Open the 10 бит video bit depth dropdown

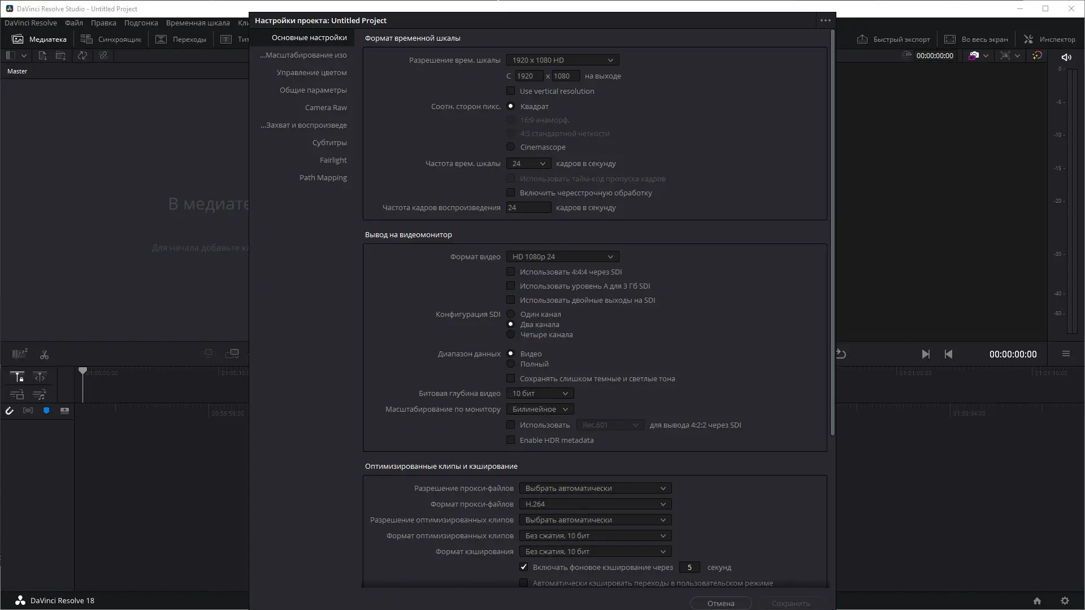pyautogui.click(x=540, y=393)
